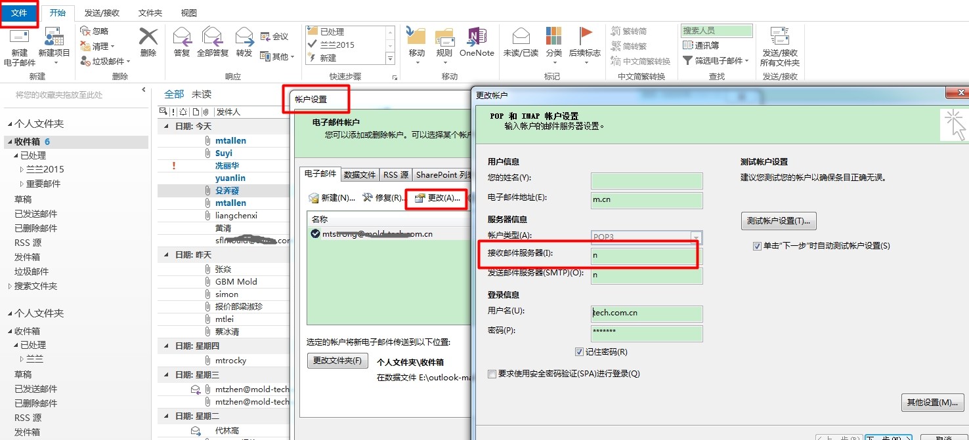Click the Delete (删除) icon
This screenshot has height=440, width=969.
(148, 45)
